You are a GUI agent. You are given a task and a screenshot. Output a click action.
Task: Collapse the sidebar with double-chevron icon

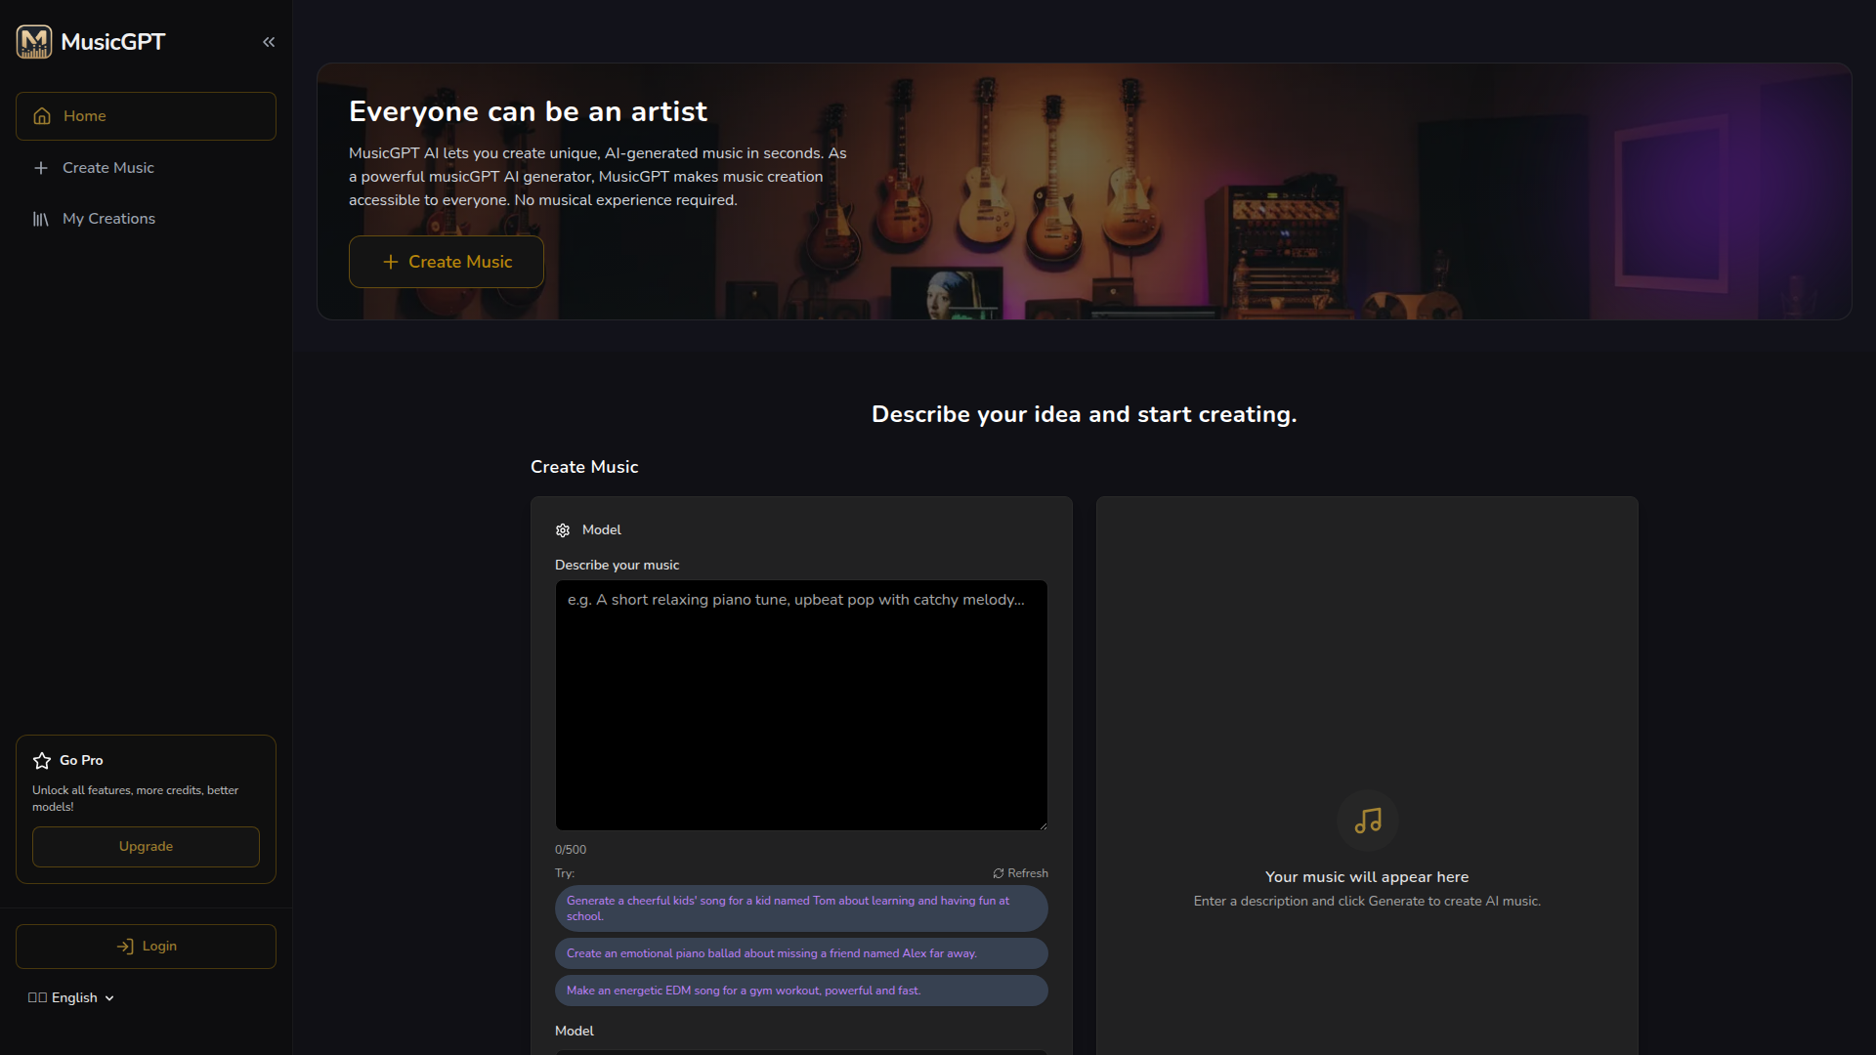[x=269, y=42]
